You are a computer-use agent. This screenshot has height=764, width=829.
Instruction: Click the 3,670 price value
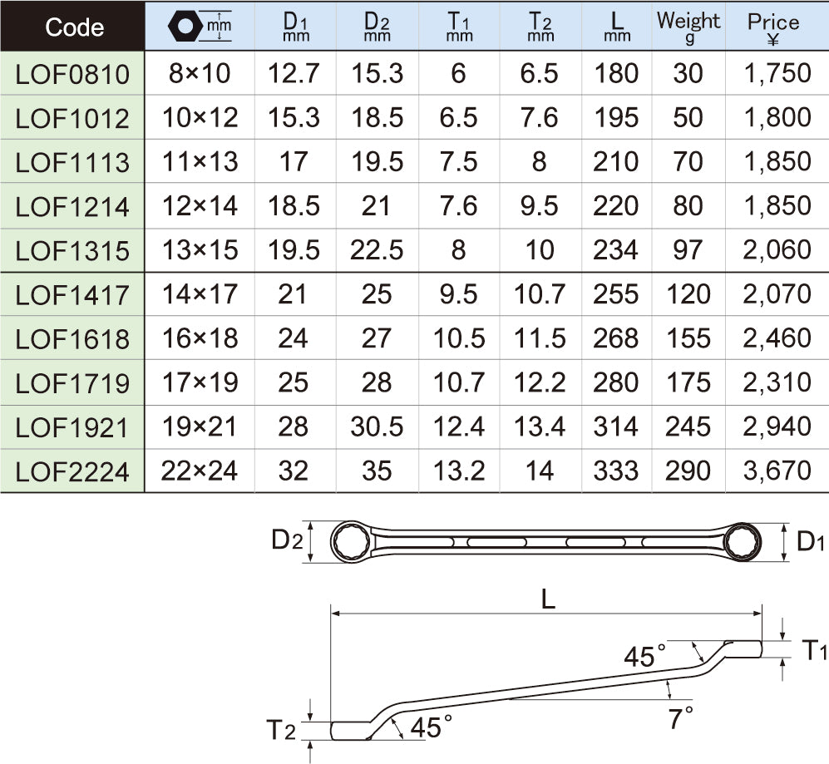pos(777,471)
